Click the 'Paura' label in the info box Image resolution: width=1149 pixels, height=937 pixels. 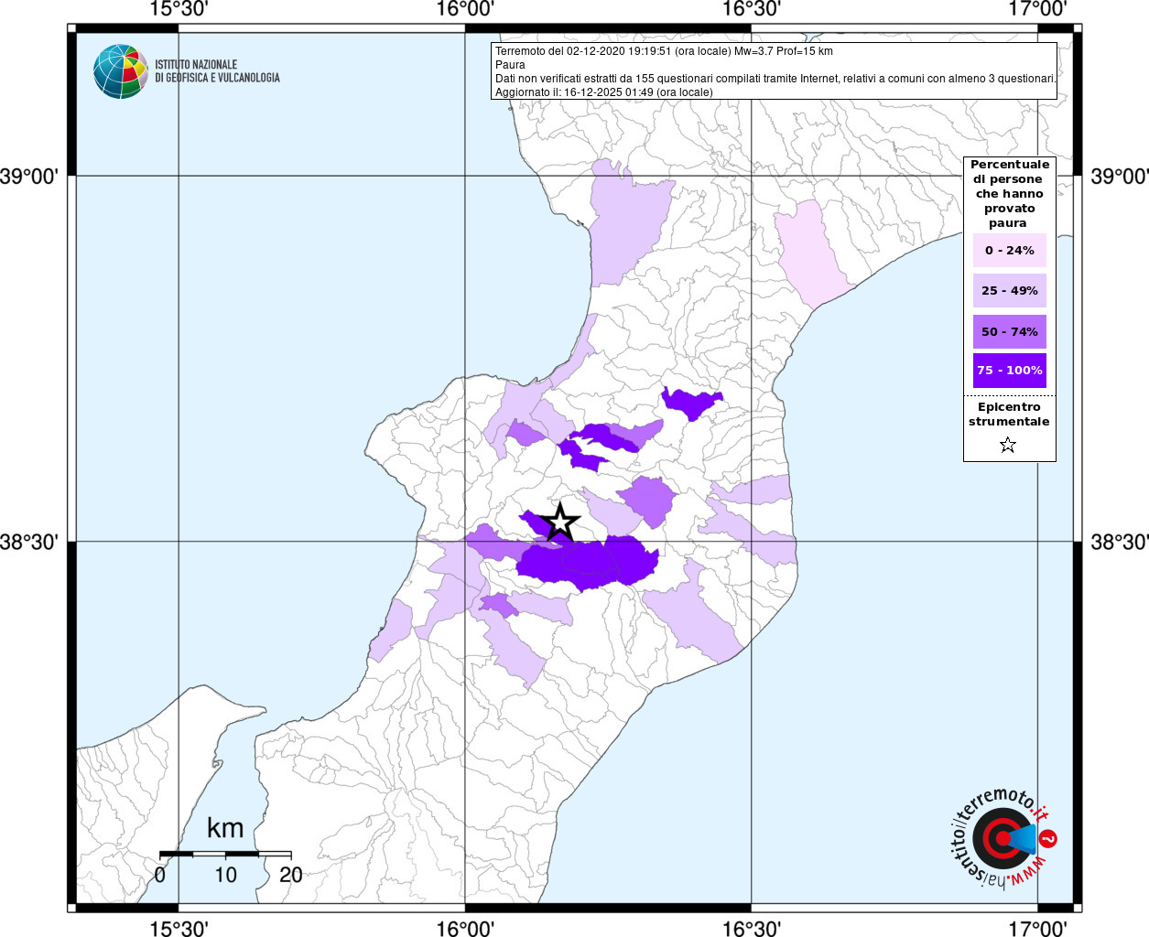point(510,65)
